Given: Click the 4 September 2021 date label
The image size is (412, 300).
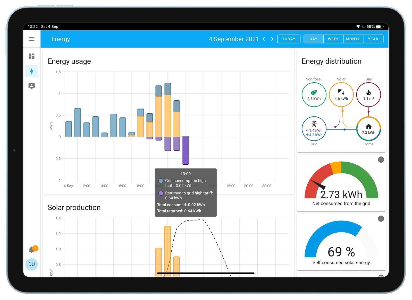Looking at the screenshot, I should tap(233, 39).
